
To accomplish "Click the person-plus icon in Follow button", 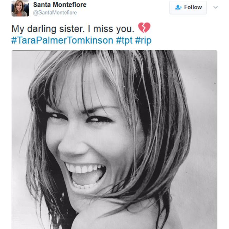I will 178,7.
